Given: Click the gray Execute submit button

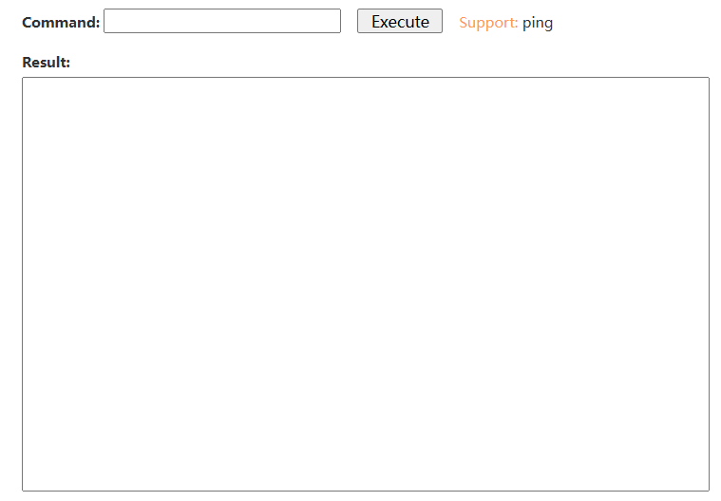Looking at the screenshot, I should click(399, 22).
